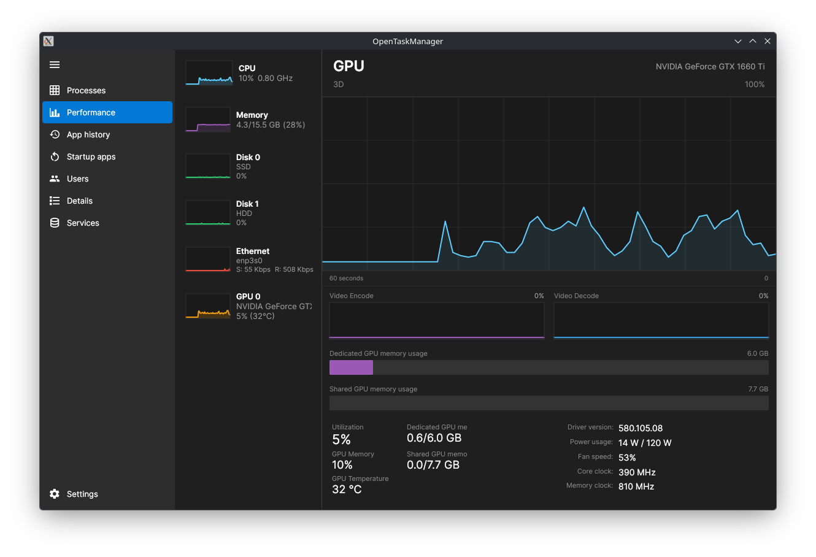
Task: Select the CPU performance thumbnail
Action: 208,72
